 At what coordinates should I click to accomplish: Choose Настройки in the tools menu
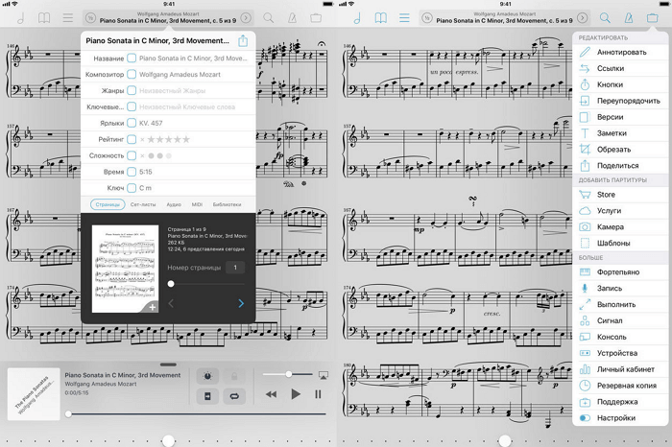click(x=614, y=418)
